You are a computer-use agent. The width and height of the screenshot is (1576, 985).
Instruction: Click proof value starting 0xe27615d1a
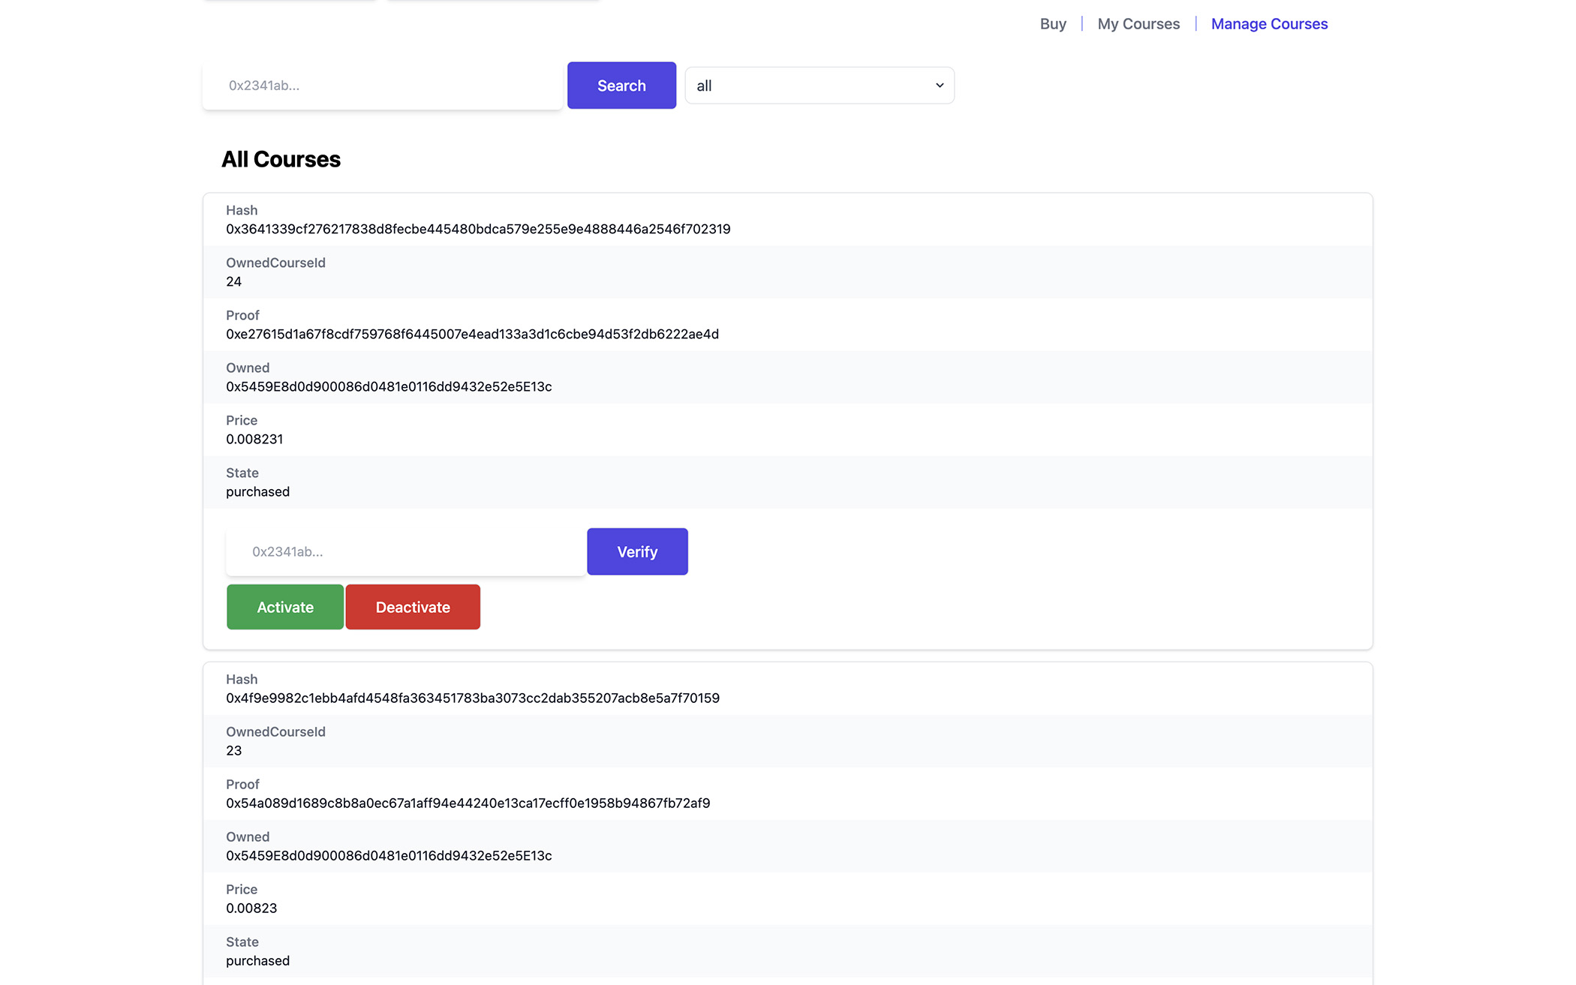(x=471, y=334)
